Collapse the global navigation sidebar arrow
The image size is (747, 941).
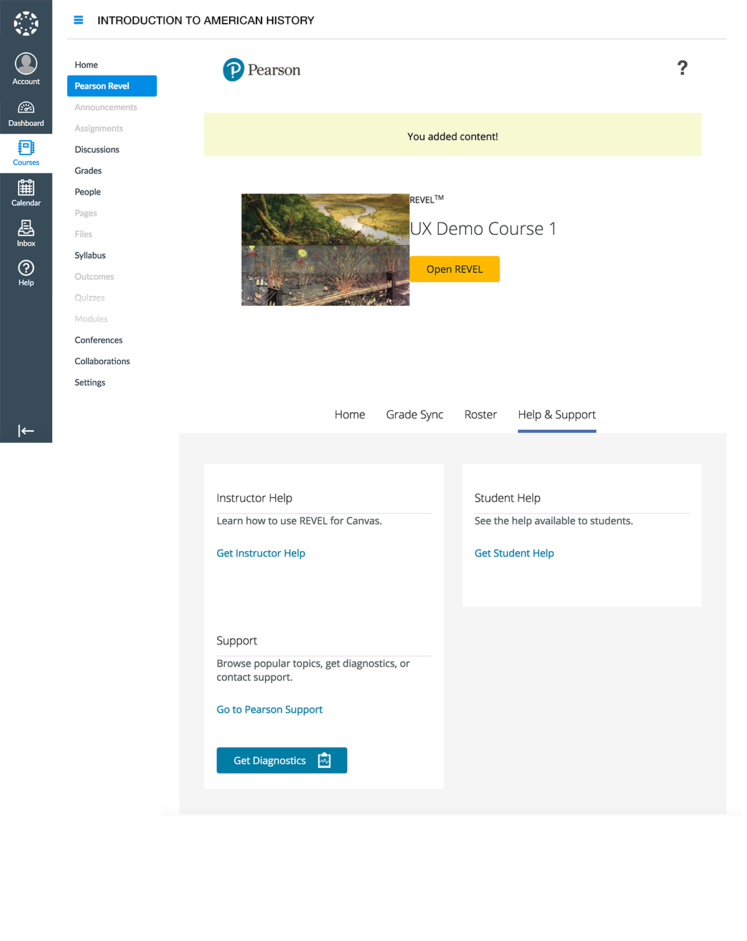(x=26, y=431)
